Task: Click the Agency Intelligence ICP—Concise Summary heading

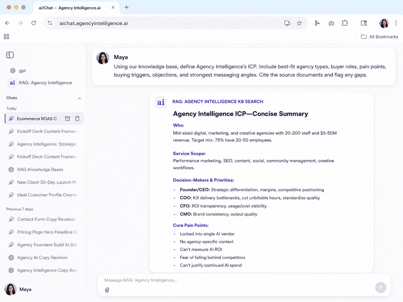Action: tap(240, 114)
